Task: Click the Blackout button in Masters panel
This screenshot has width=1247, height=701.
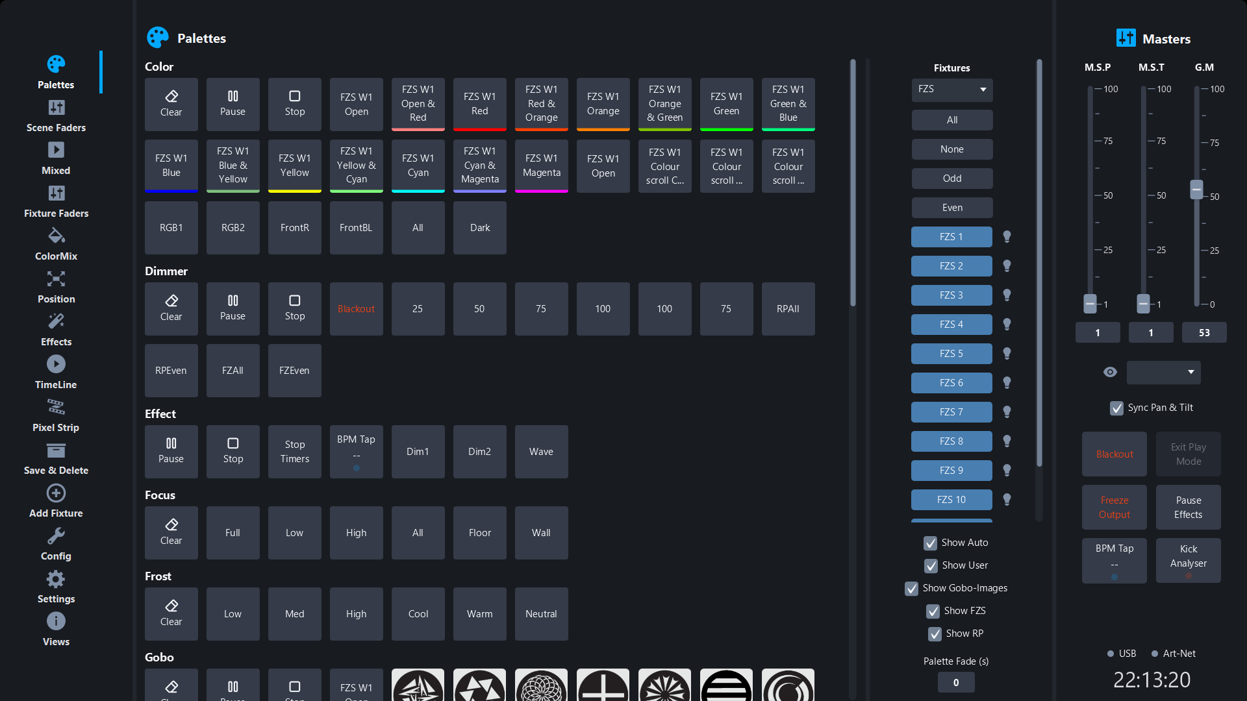Action: (1114, 454)
